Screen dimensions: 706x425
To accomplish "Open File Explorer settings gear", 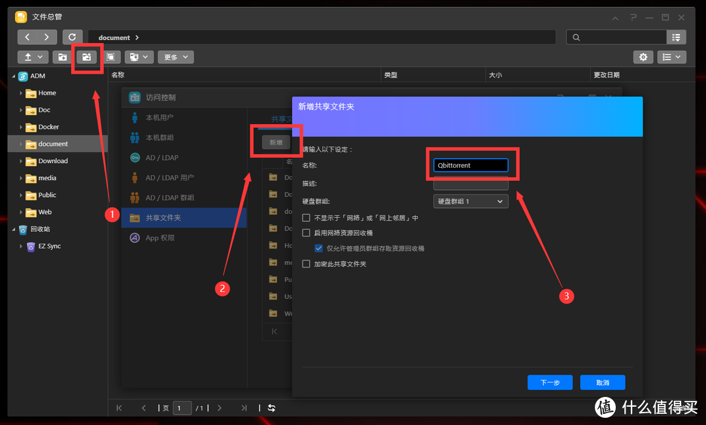I will click(643, 57).
